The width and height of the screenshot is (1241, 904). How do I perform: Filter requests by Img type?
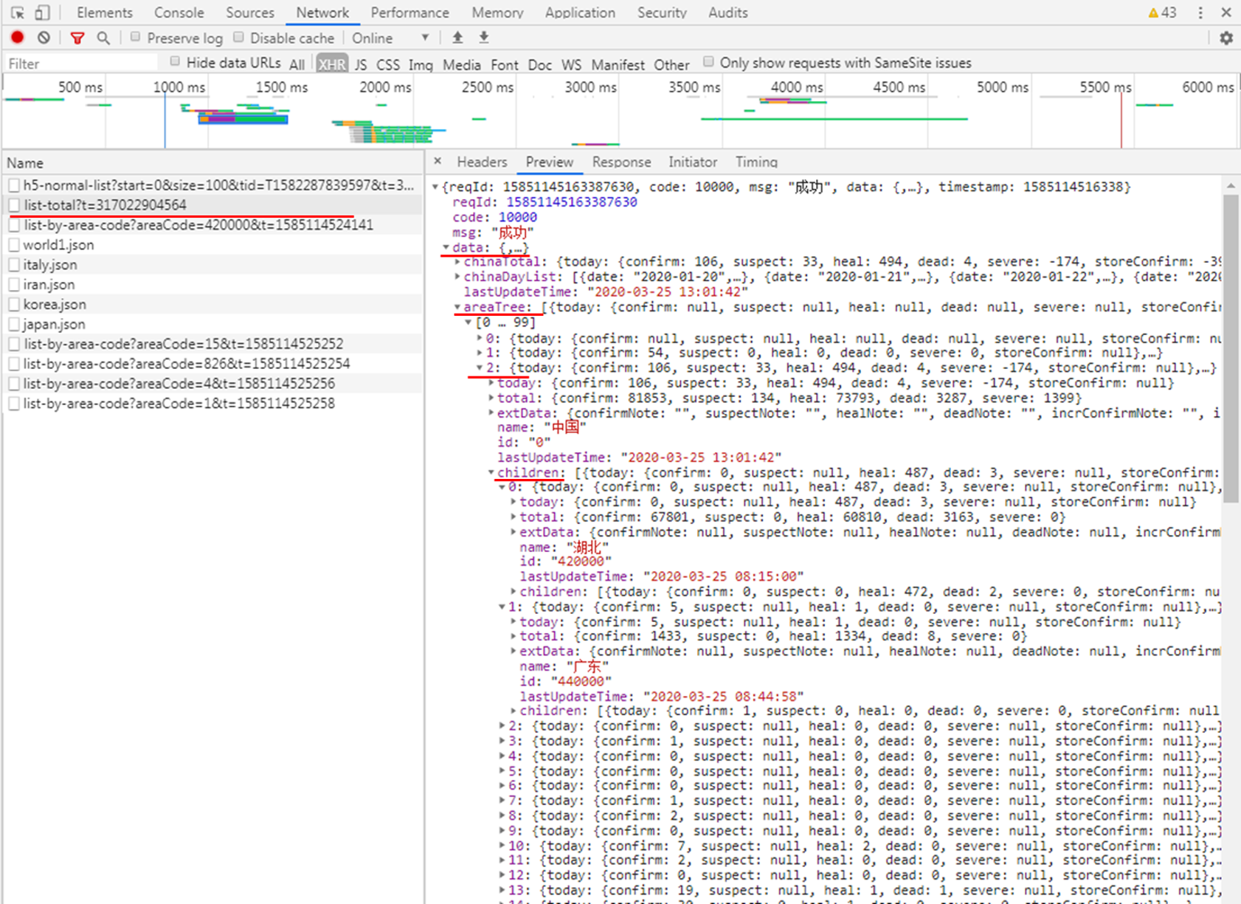pyautogui.click(x=421, y=64)
